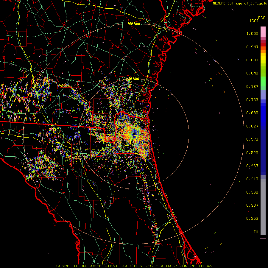Click the 0.893 scale value

point(252,60)
